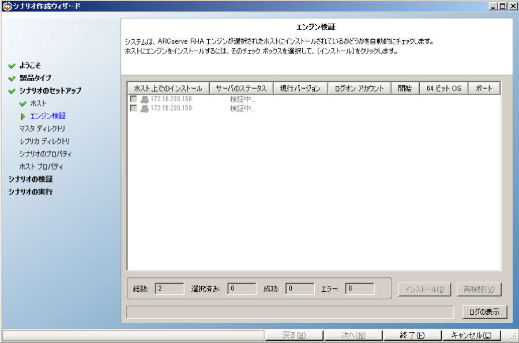Close the wizard window
The width and height of the screenshot is (519, 343).
(x=513, y=6)
